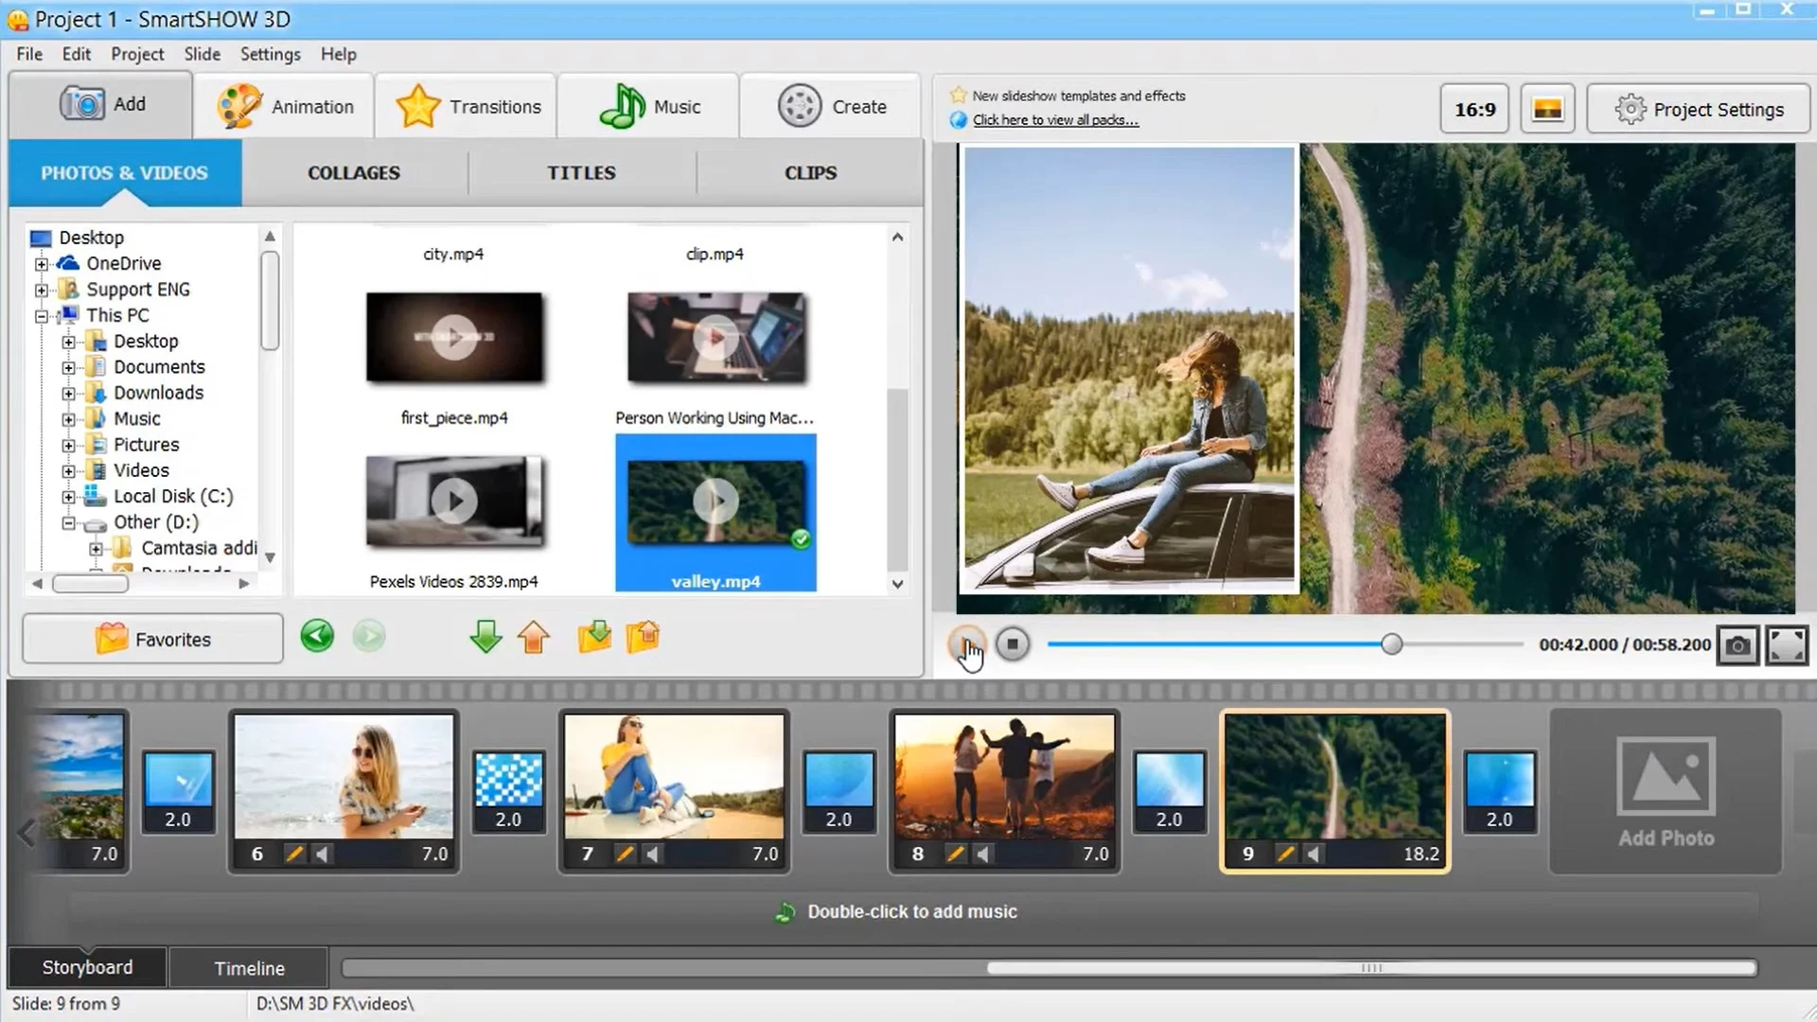Open the Transitions tab
The height and width of the screenshot is (1022, 1817).
(x=467, y=107)
